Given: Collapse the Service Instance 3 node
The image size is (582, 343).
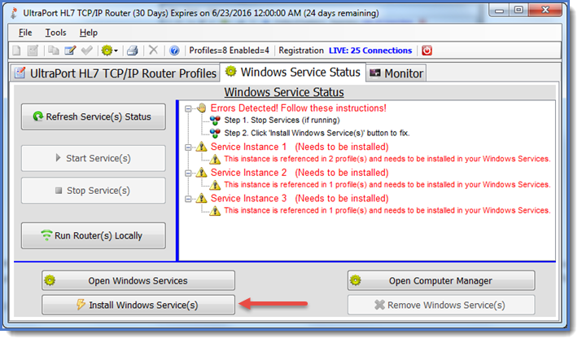Looking at the screenshot, I should coord(187,198).
